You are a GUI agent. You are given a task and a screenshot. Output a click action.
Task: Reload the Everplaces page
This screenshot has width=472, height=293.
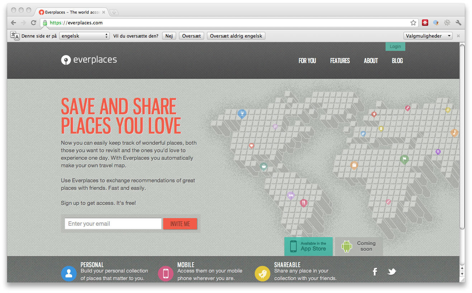(x=34, y=23)
